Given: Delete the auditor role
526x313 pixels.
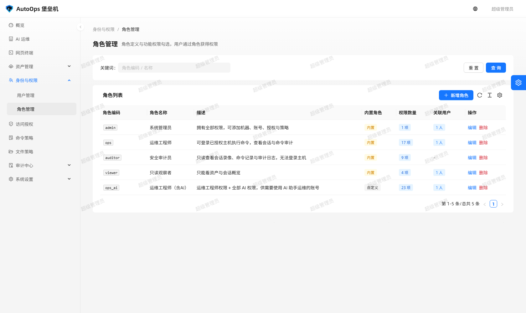Looking at the screenshot, I should (483, 158).
